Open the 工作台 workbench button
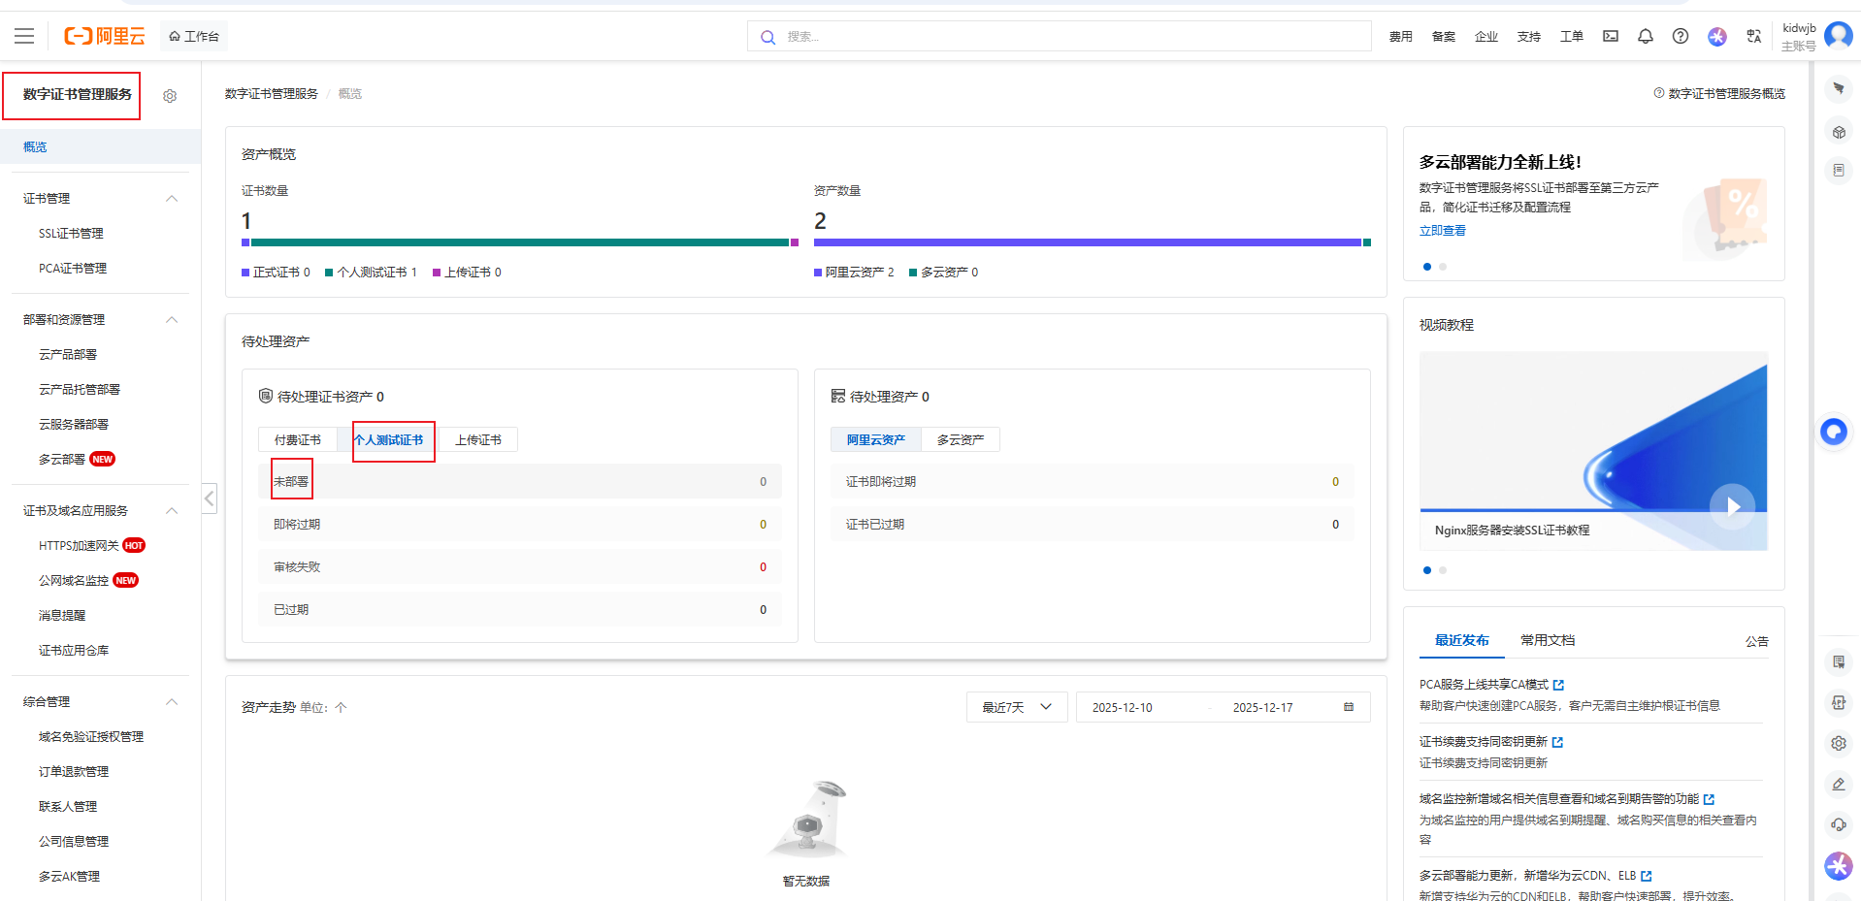This screenshot has width=1861, height=901. point(194,36)
